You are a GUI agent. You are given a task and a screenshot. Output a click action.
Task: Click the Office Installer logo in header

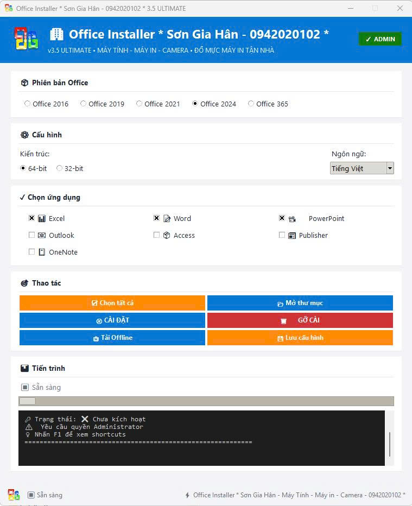pyautogui.click(x=26, y=39)
